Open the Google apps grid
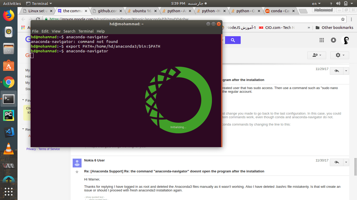Screen dimensions: 357x200 click(x=322, y=40)
